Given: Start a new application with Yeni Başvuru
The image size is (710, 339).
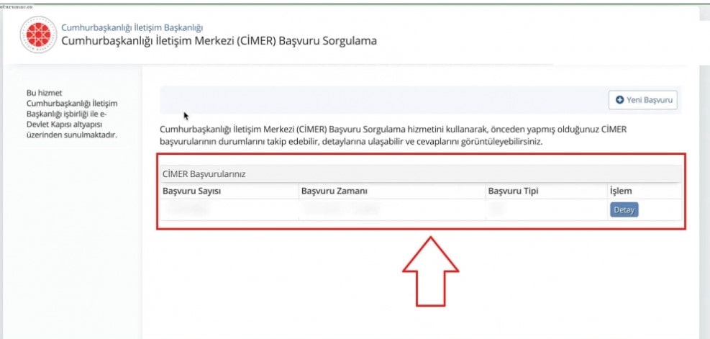Looking at the screenshot, I should click(x=643, y=100).
